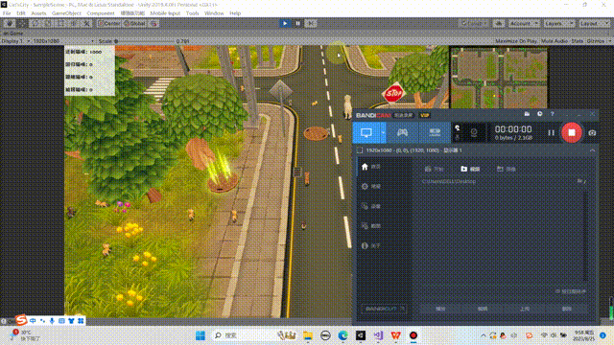Open Bandicam screen mode dropdown arrow
The height and width of the screenshot is (345, 614).
[384, 132]
